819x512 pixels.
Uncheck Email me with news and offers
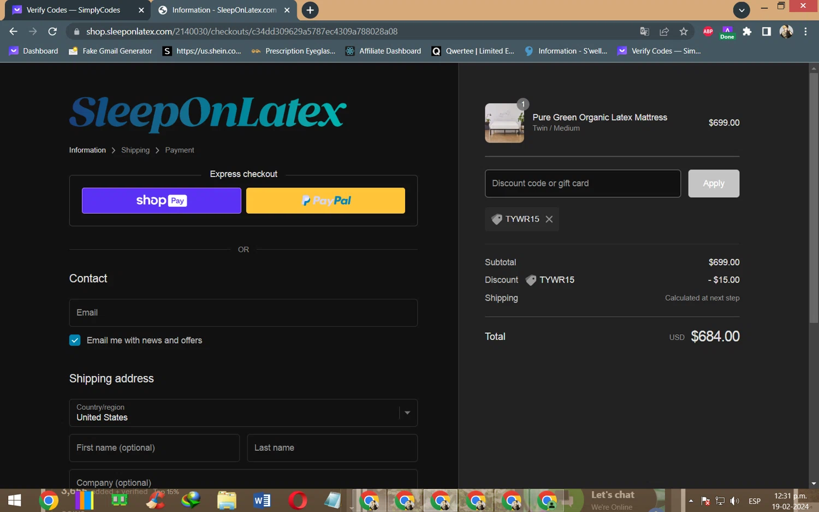75,340
